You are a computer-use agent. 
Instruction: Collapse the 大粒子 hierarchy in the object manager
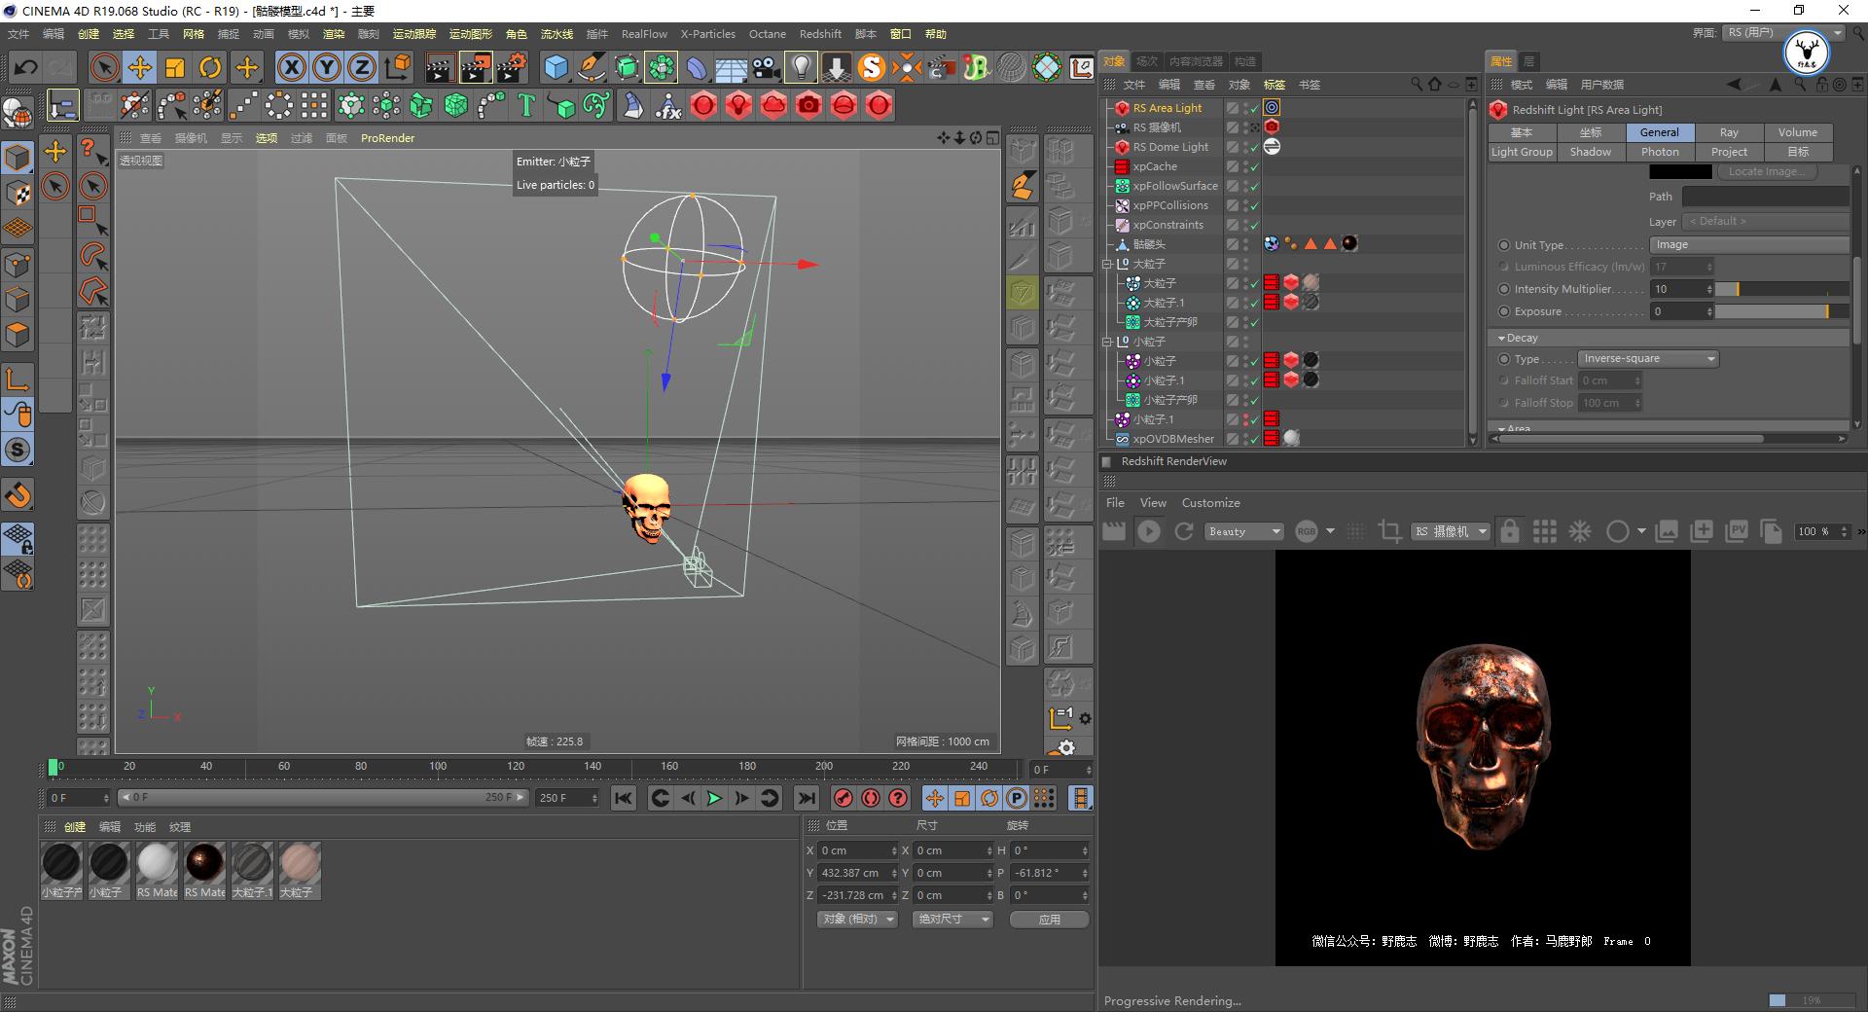[x=1107, y=263]
